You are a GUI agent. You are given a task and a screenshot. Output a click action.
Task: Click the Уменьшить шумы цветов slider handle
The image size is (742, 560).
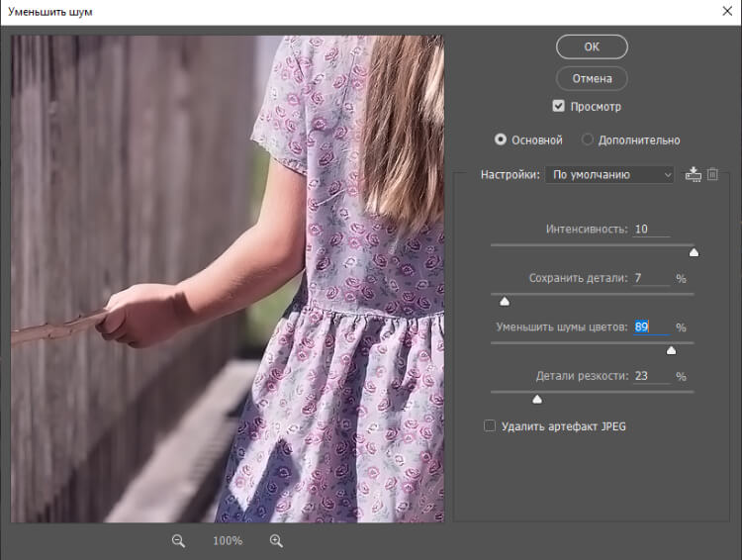click(671, 350)
